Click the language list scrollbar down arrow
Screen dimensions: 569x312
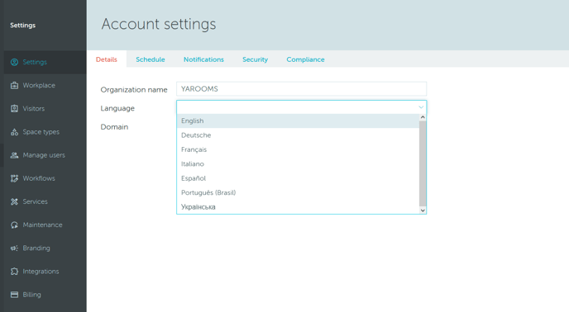(423, 210)
